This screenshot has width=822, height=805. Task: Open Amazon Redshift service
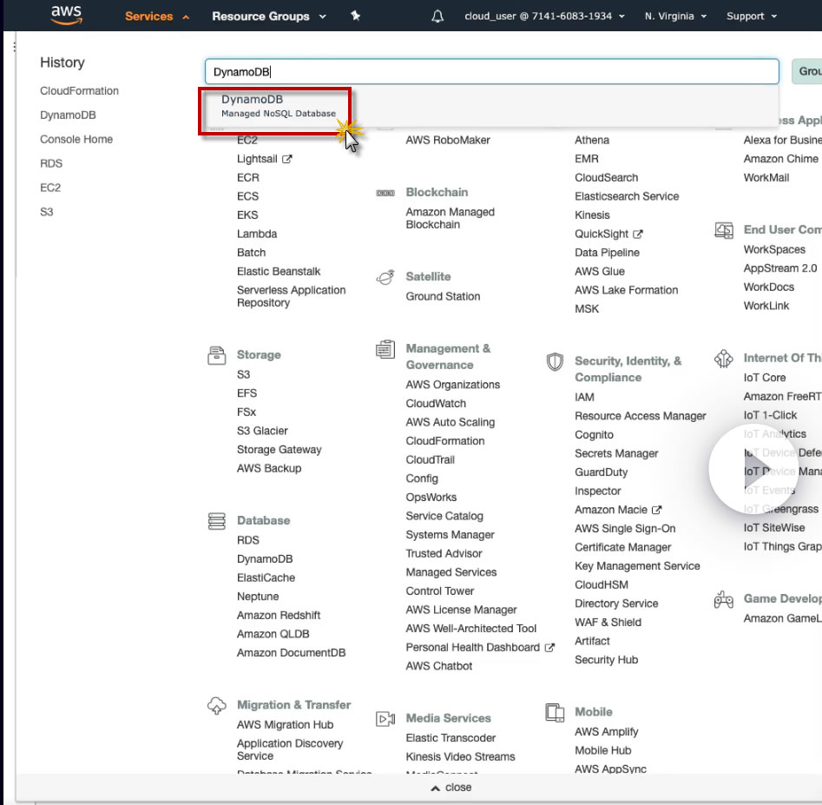coord(279,616)
